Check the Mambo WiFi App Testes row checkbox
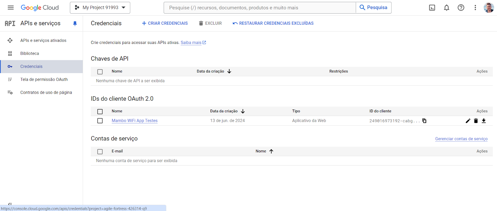This screenshot has height=211, width=497. click(100, 121)
